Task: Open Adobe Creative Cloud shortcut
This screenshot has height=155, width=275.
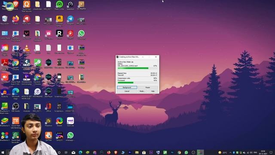Action: click(5, 50)
